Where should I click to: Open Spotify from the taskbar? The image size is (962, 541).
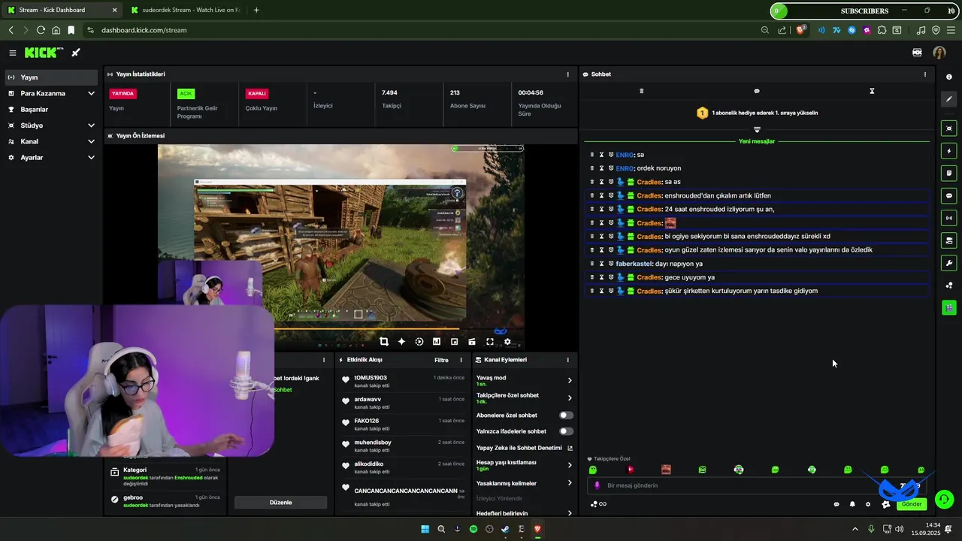pyautogui.click(x=473, y=529)
